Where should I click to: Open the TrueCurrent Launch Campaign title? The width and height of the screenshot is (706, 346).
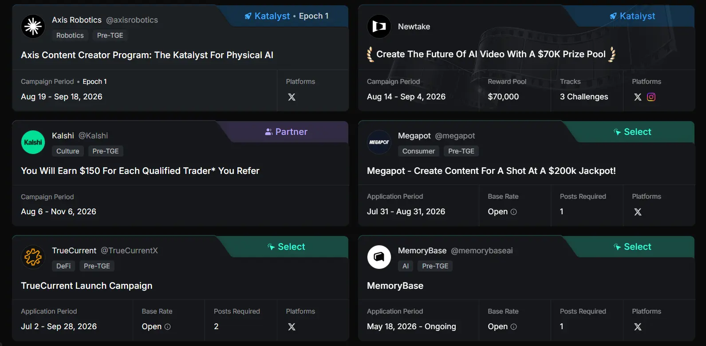point(87,286)
